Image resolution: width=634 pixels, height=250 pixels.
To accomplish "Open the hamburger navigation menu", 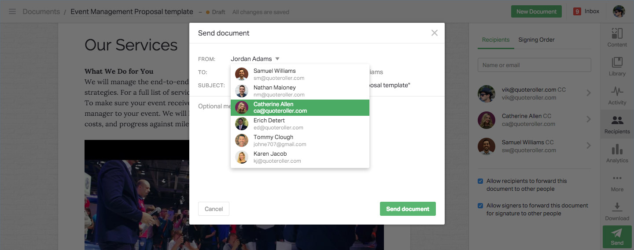I will 12,11.
